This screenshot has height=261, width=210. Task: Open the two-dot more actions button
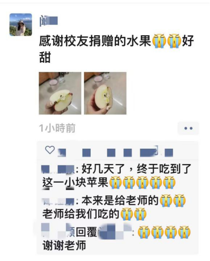point(188,128)
